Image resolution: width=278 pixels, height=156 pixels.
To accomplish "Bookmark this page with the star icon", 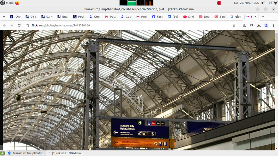I will [234, 25].
